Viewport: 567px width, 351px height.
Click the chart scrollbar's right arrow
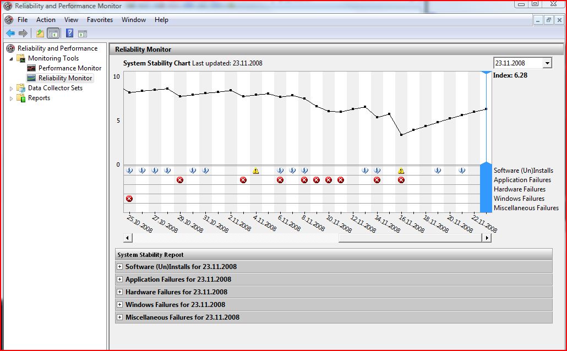click(x=486, y=238)
